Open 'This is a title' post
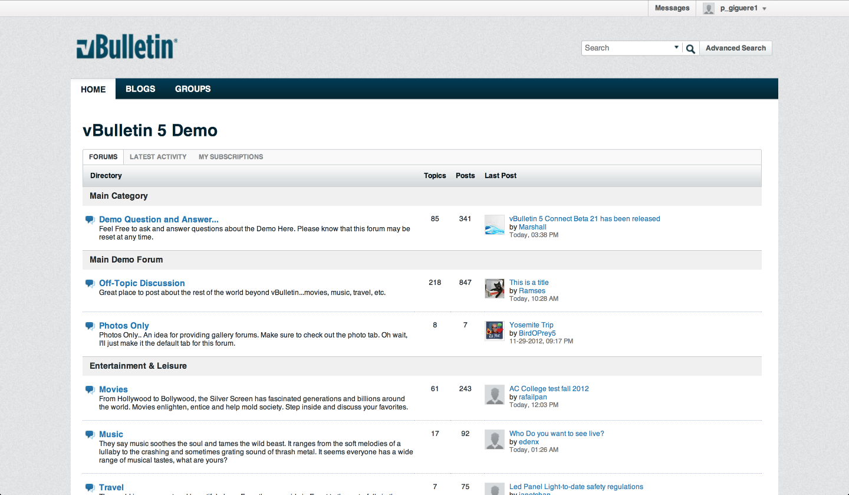 [x=529, y=283]
